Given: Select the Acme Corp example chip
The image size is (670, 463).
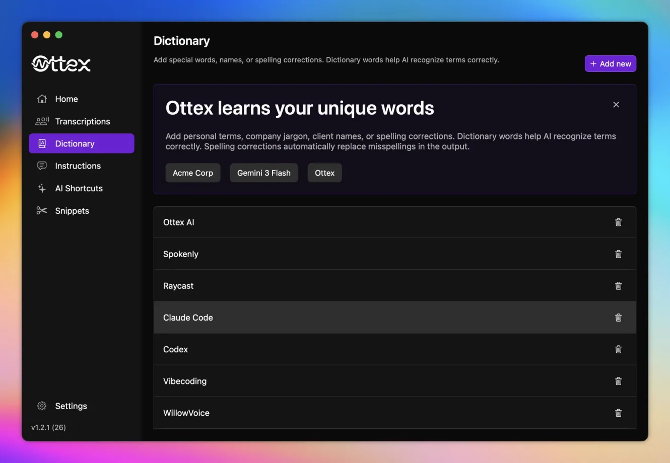Looking at the screenshot, I should (193, 173).
